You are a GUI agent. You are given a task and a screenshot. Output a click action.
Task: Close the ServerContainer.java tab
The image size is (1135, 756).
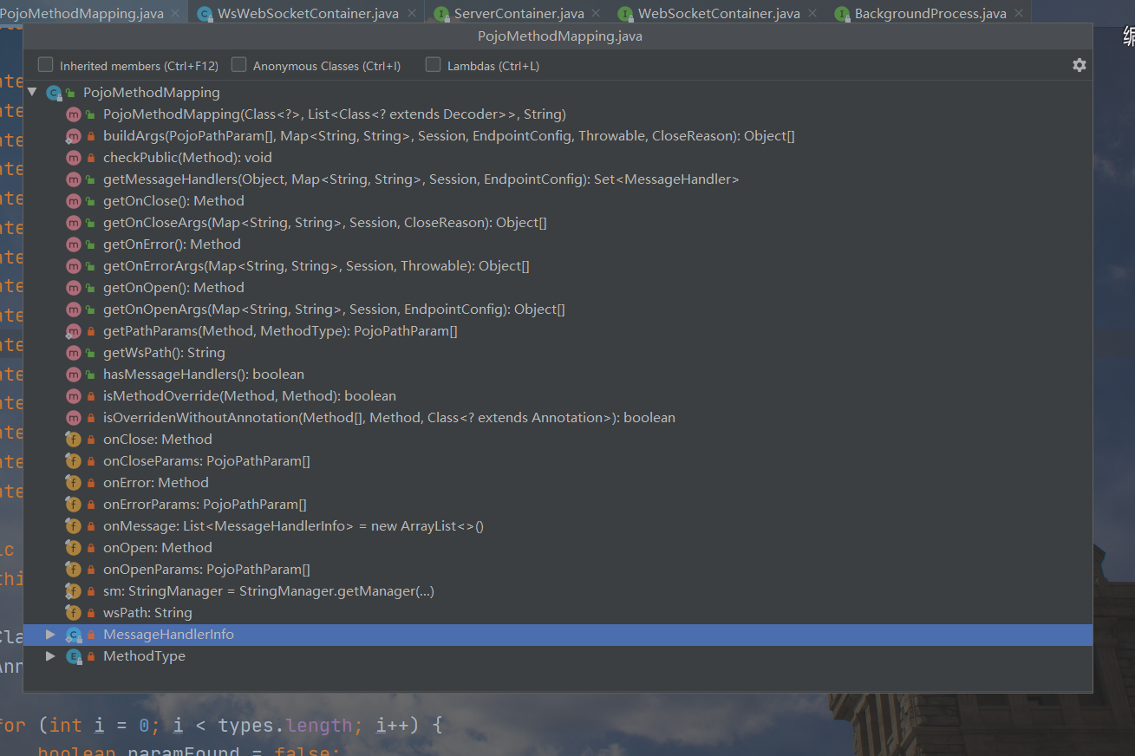tap(597, 14)
